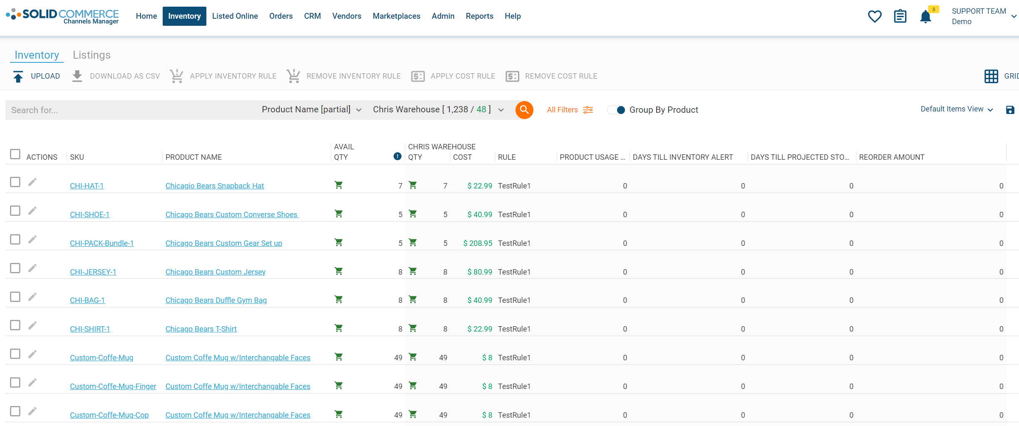
Task: Click the Avail Qty info icon
Action: pos(397,156)
